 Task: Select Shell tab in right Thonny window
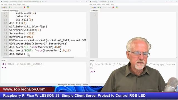pyautogui.click(x=92, y=61)
